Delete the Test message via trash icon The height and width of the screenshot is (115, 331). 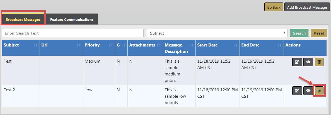click(319, 62)
